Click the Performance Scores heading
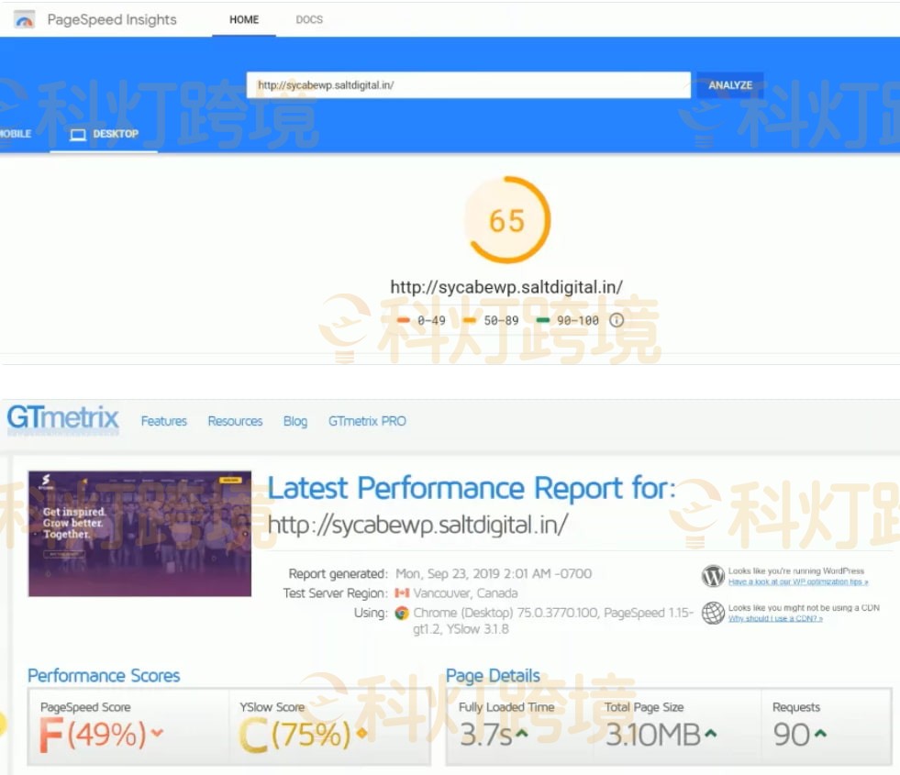 point(104,675)
